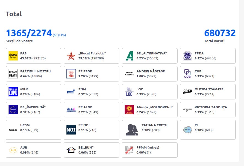
Task: Click the OLESEA STAMATE candidate name
Action: pos(209,89)
